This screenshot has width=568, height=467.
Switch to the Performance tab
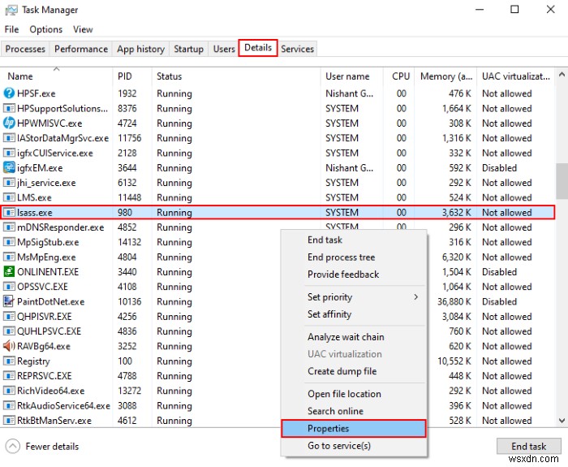coord(81,49)
